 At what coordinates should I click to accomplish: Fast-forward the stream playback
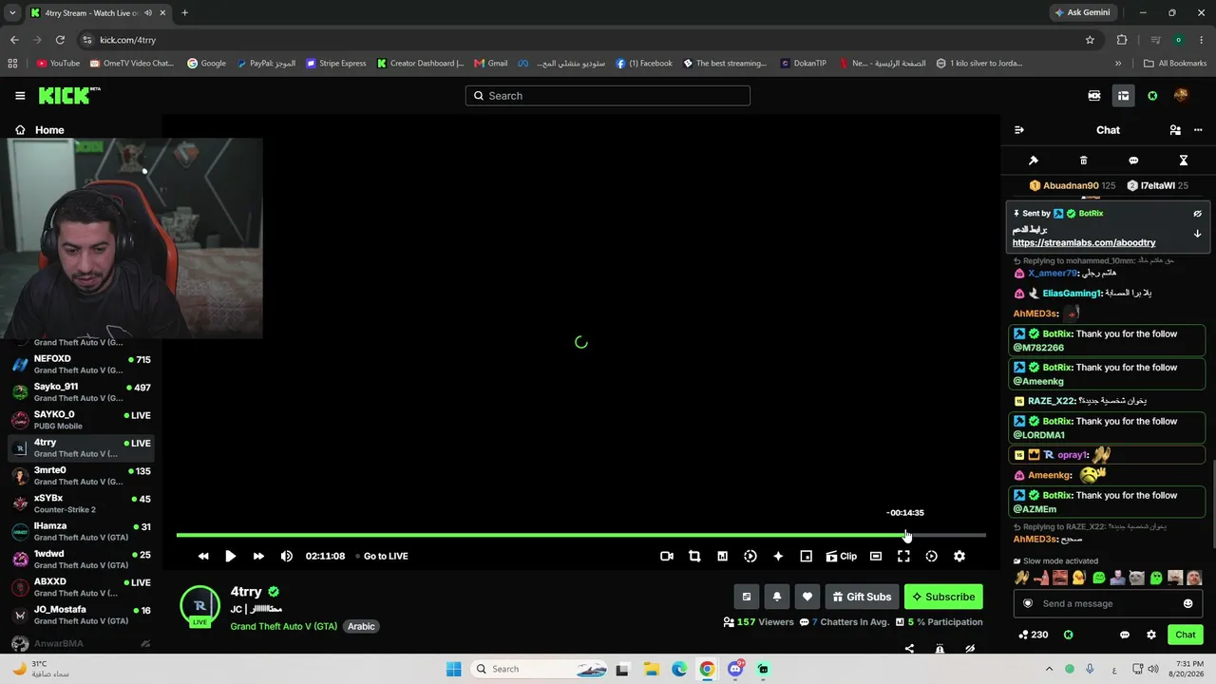tap(258, 556)
